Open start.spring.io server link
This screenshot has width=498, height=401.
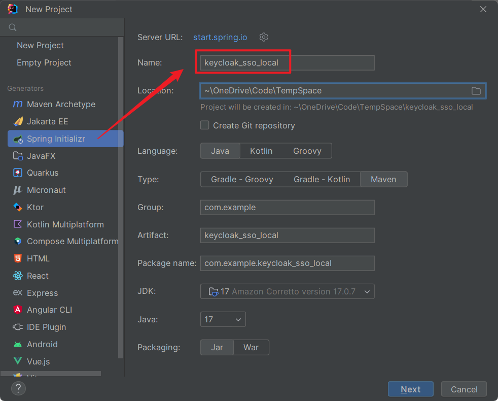point(220,37)
